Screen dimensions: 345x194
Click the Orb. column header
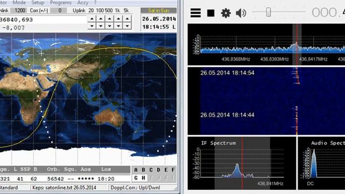(x=53, y=169)
